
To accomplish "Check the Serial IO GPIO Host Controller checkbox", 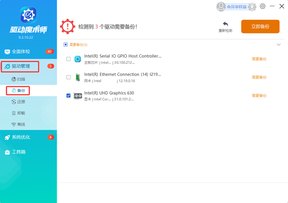I will pyautogui.click(x=69, y=59).
